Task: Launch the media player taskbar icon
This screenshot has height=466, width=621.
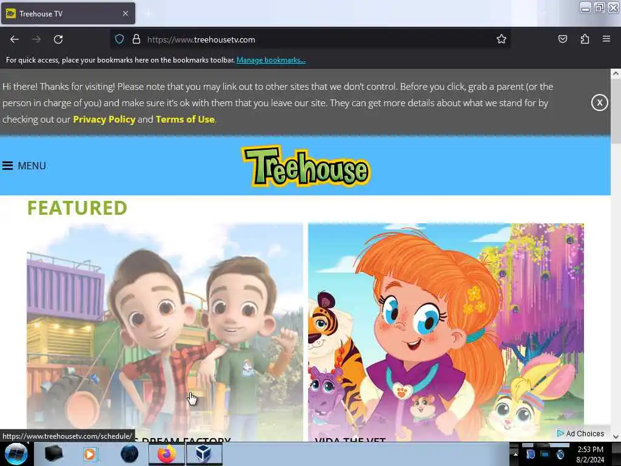Action: point(91,454)
